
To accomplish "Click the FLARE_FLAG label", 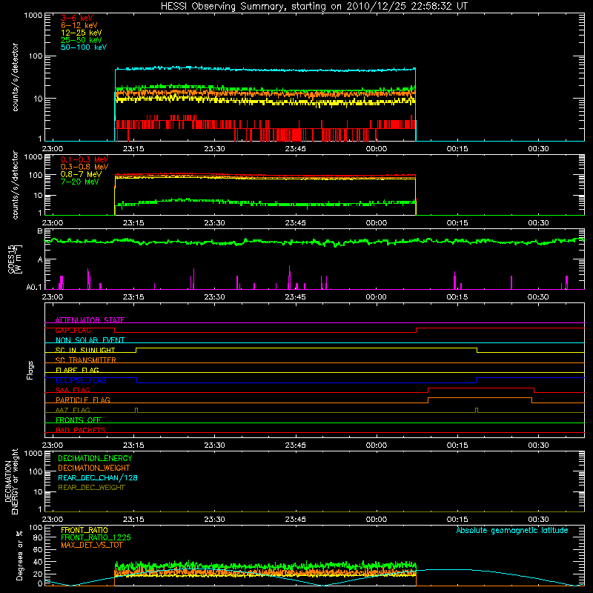I will (x=77, y=370).
